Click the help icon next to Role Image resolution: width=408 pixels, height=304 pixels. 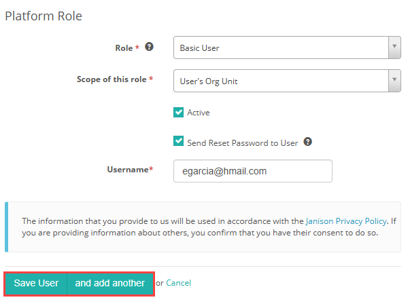pyautogui.click(x=150, y=47)
